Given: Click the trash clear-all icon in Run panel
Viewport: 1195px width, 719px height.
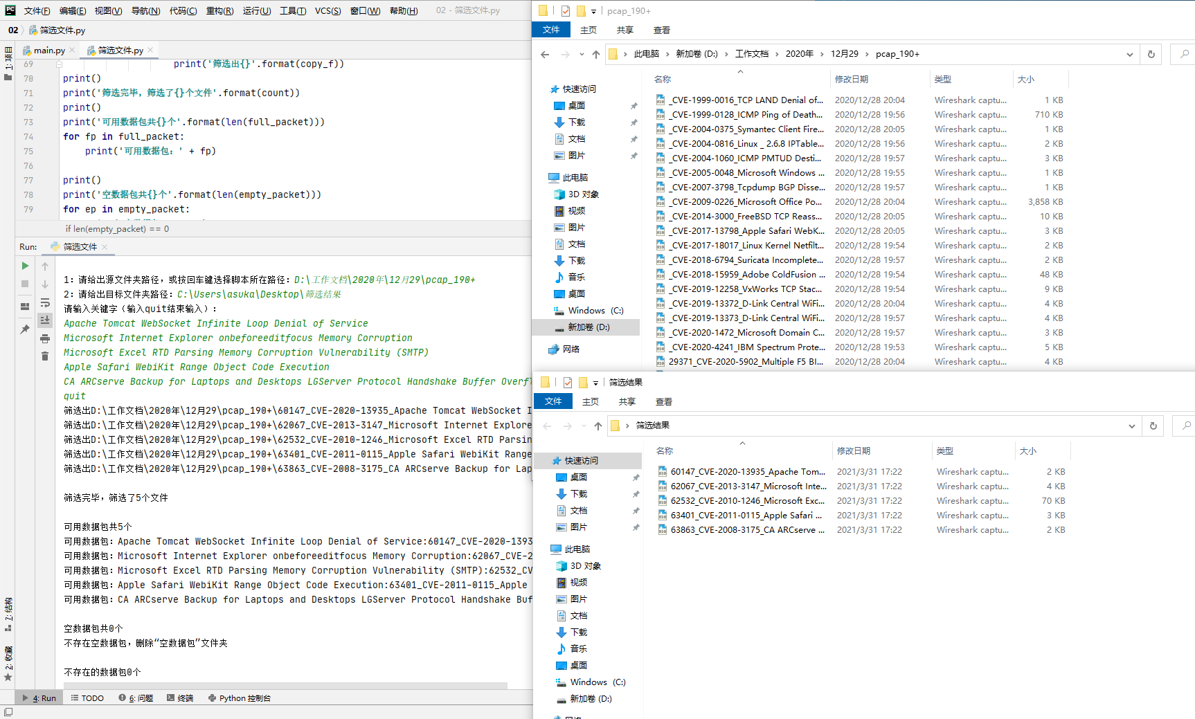Looking at the screenshot, I should 45,356.
